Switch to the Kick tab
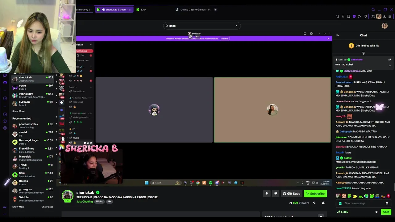The height and width of the screenshot is (222, 395). pos(144,10)
